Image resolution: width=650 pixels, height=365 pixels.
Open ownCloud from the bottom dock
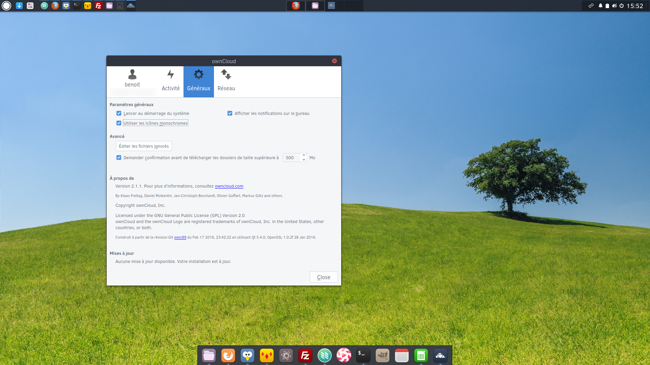pos(440,356)
